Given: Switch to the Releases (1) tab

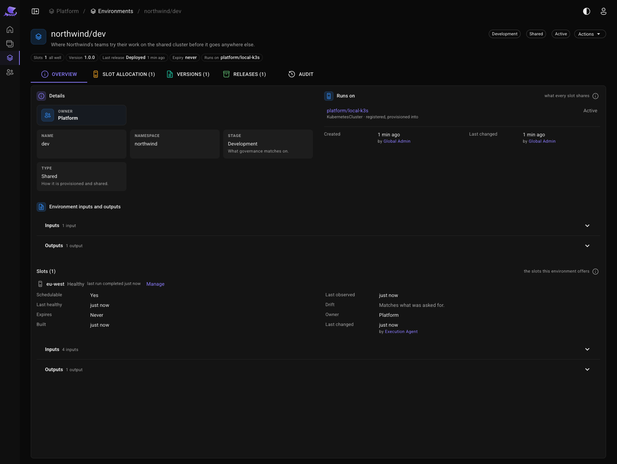Looking at the screenshot, I should [x=244, y=74].
